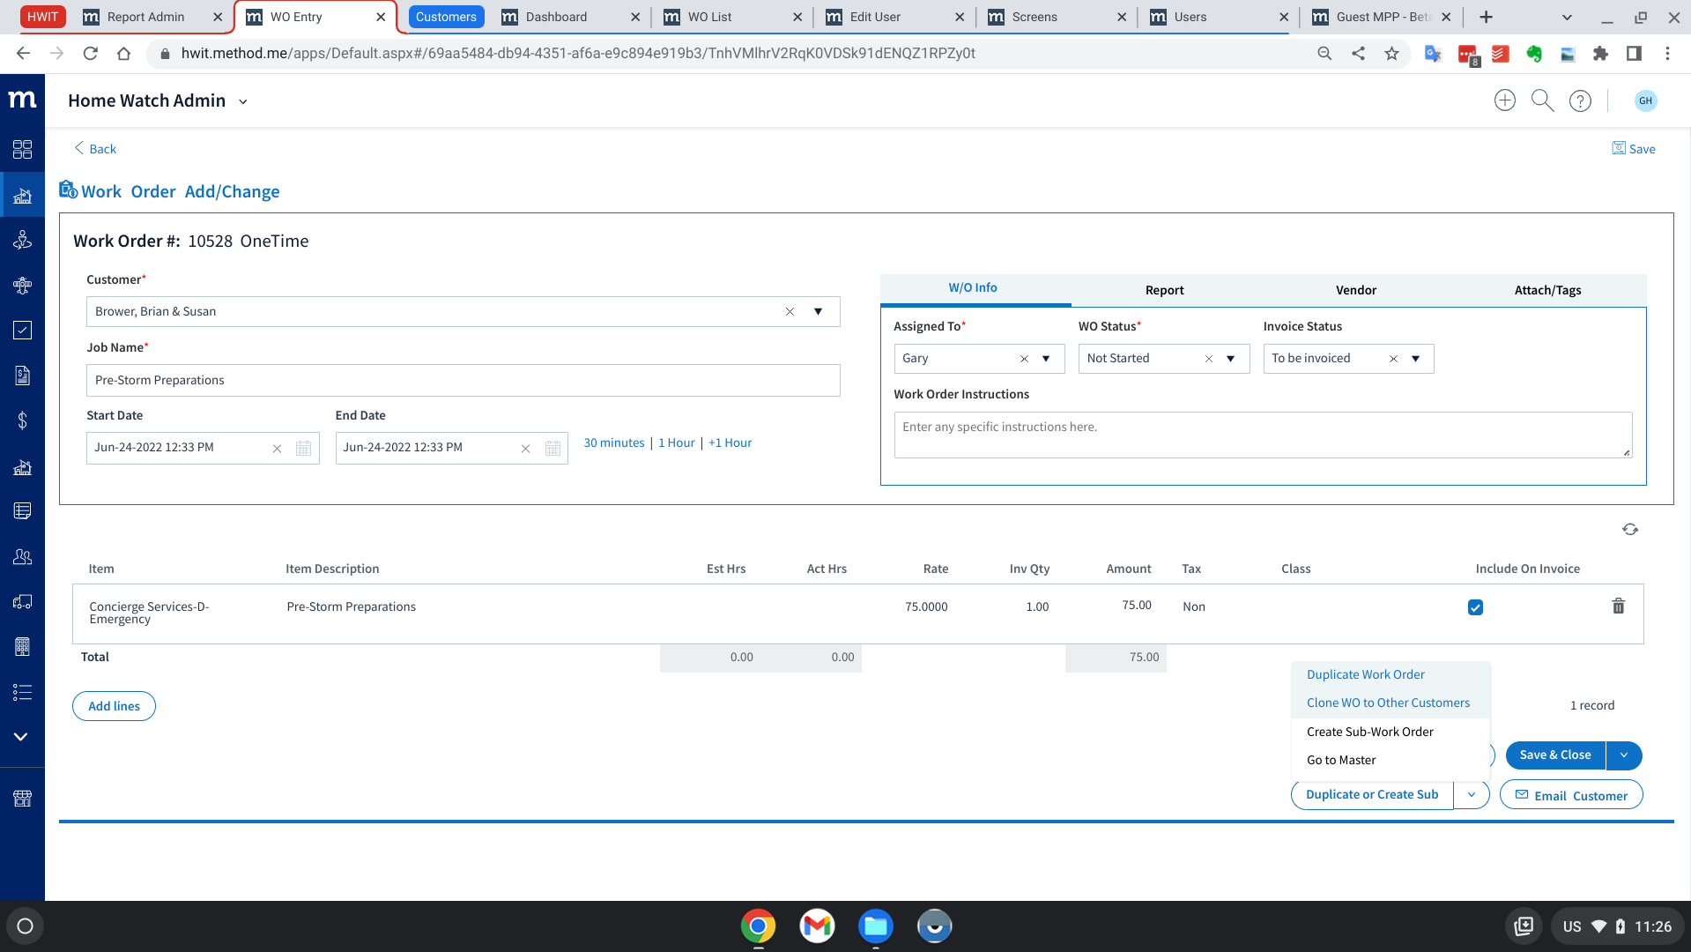Open the End Date calendar picker
The image size is (1691, 952).
coord(553,448)
